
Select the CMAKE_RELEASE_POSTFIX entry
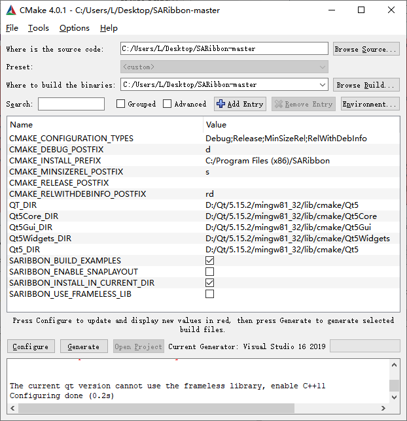[x=59, y=183]
